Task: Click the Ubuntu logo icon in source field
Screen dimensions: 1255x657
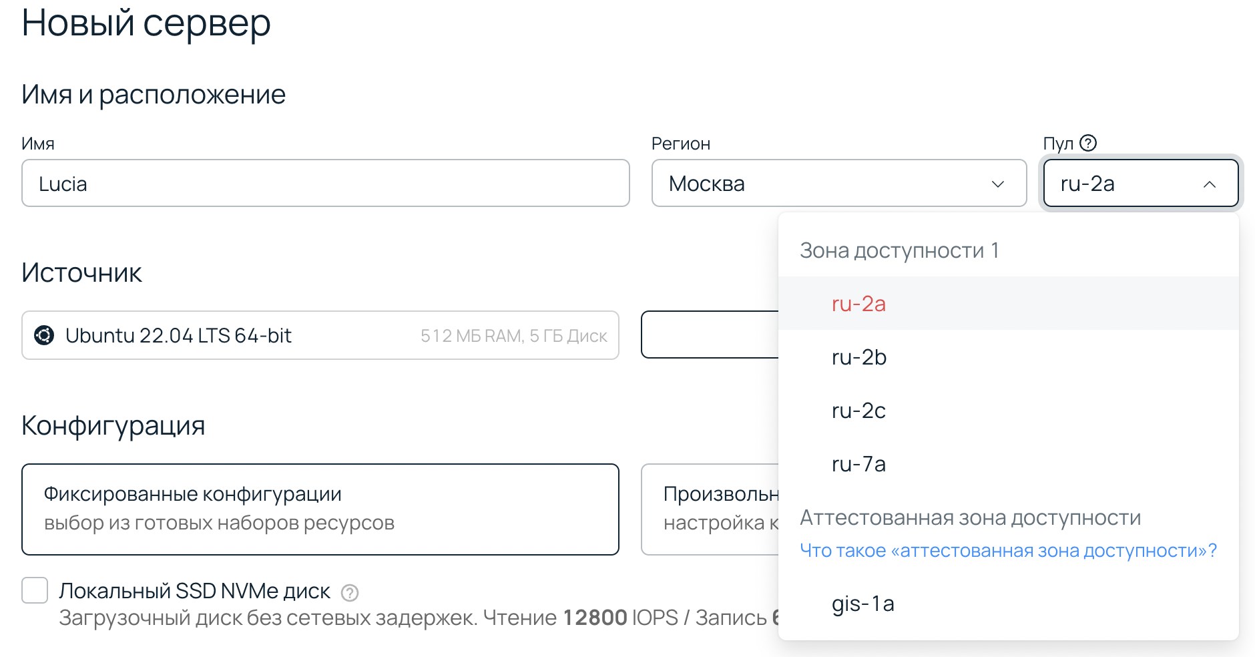Action: click(x=44, y=335)
